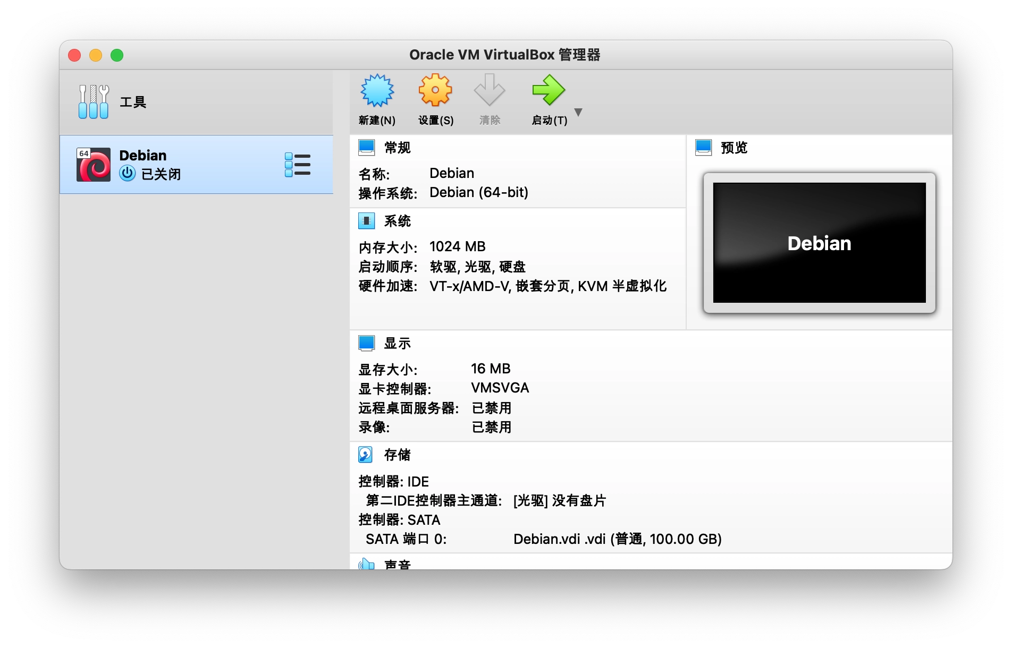Screen dimensions: 1012x648
Task: Click boot order value 软驱, 光驱, 硬盘
Action: pyautogui.click(x=478, y=267)
